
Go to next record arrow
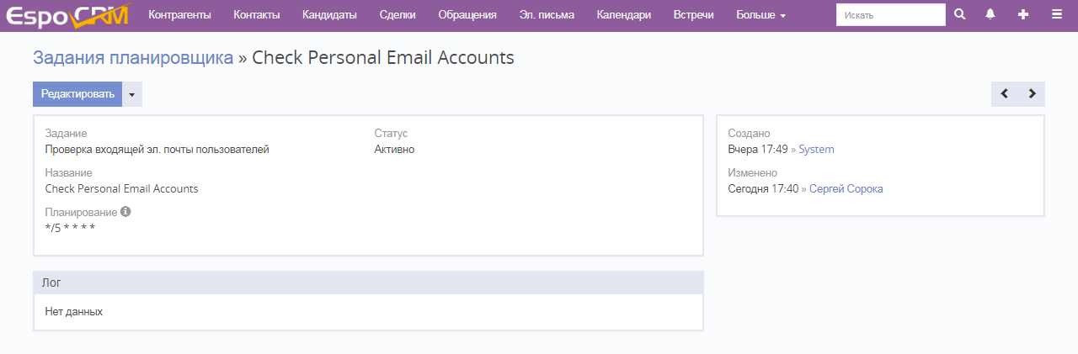point(1033,94)
